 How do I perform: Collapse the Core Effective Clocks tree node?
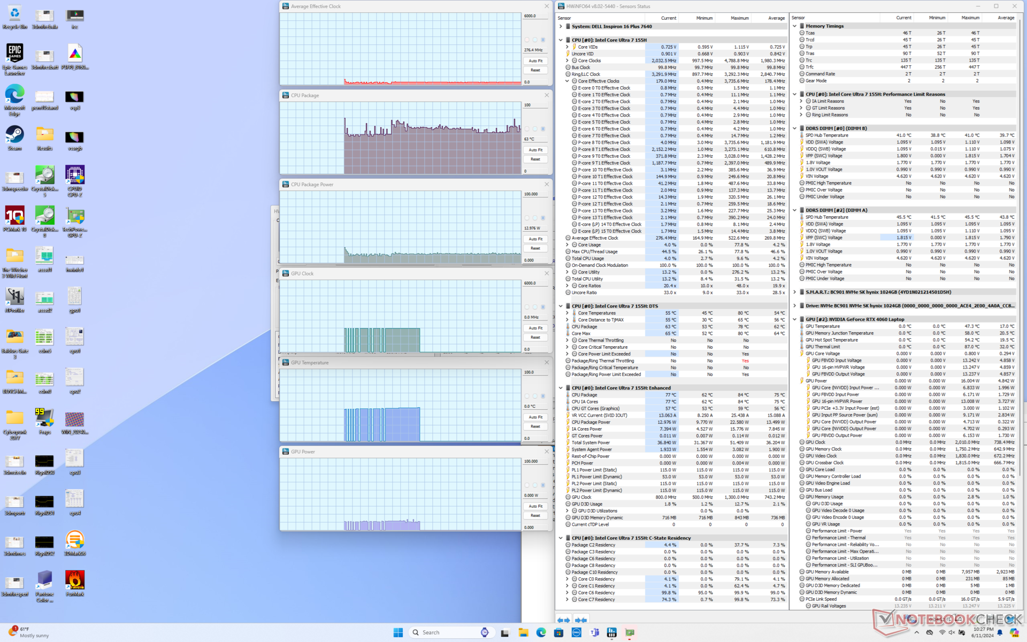[x=568, y=81]
